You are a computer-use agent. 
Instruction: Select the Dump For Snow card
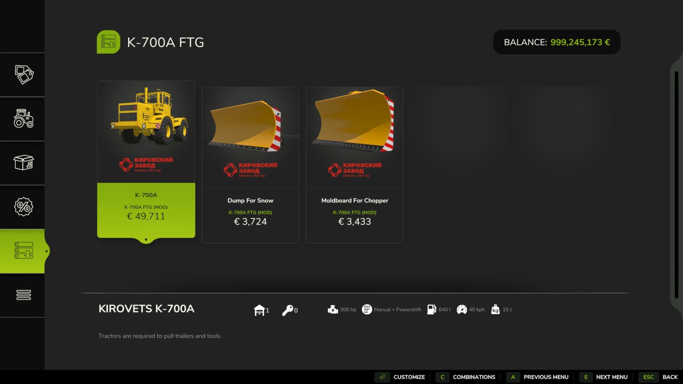coord(250,165)
